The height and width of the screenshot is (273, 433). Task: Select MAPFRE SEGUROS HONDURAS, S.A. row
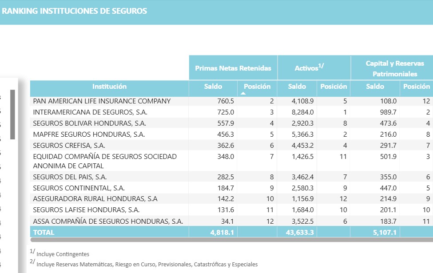pyautogui.click(x=231, y=135)
